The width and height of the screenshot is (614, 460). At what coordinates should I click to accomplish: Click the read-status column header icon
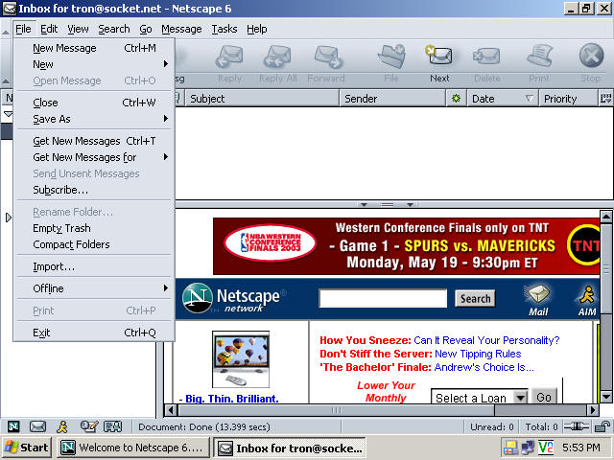click(x=456, y=99)
